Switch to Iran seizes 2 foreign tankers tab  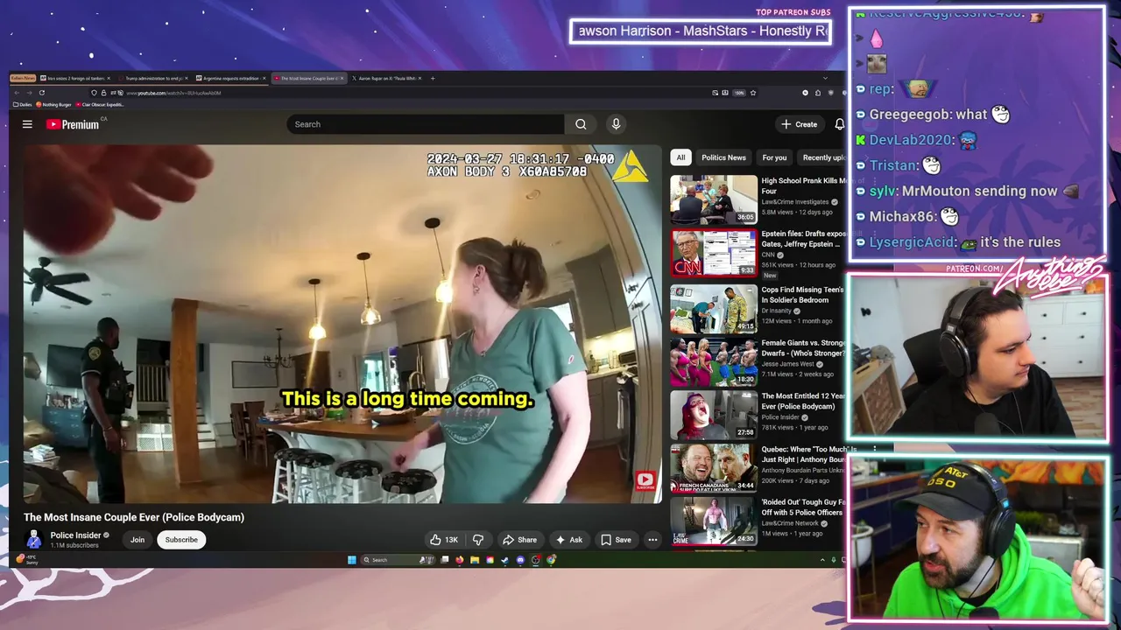(x=75, y=78)
